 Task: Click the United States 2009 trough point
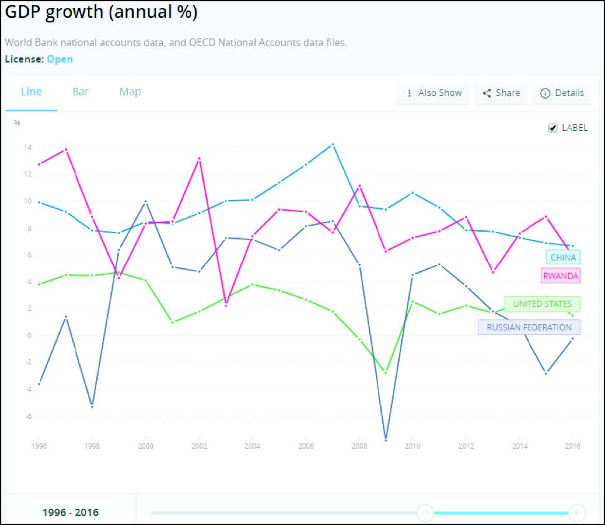point(386,373)
